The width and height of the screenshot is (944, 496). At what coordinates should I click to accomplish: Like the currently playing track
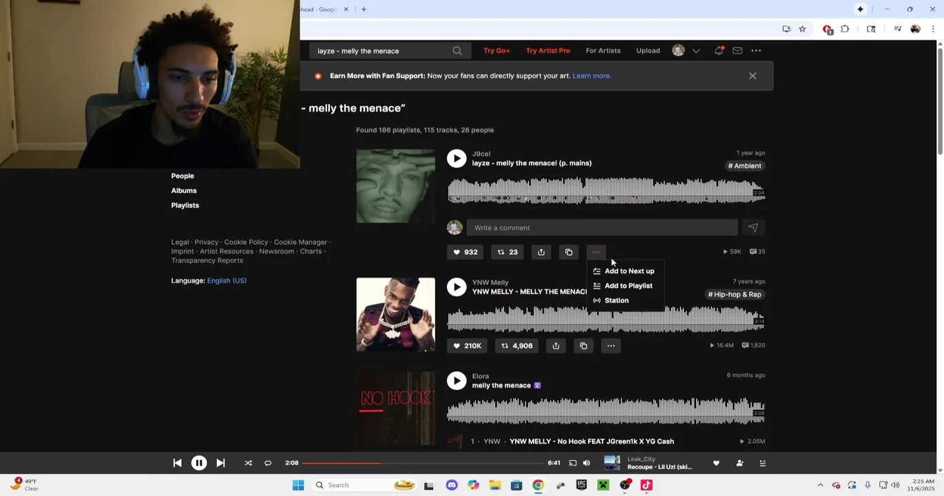click(x=716, y=463)
